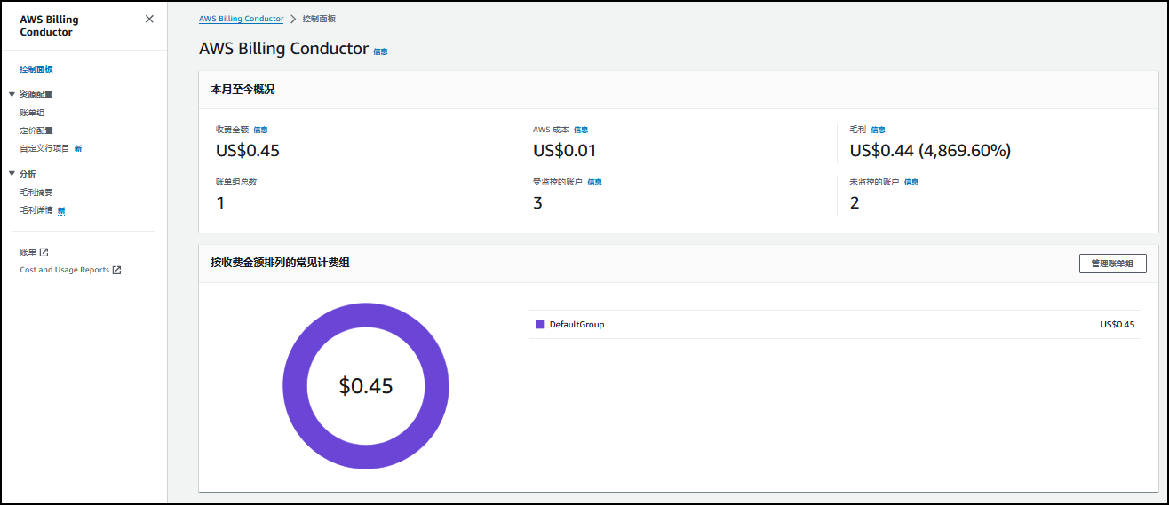Click the purple DefaultGroup legend swatch
This screenshot has width=1169, height=505.
point(539,325)
